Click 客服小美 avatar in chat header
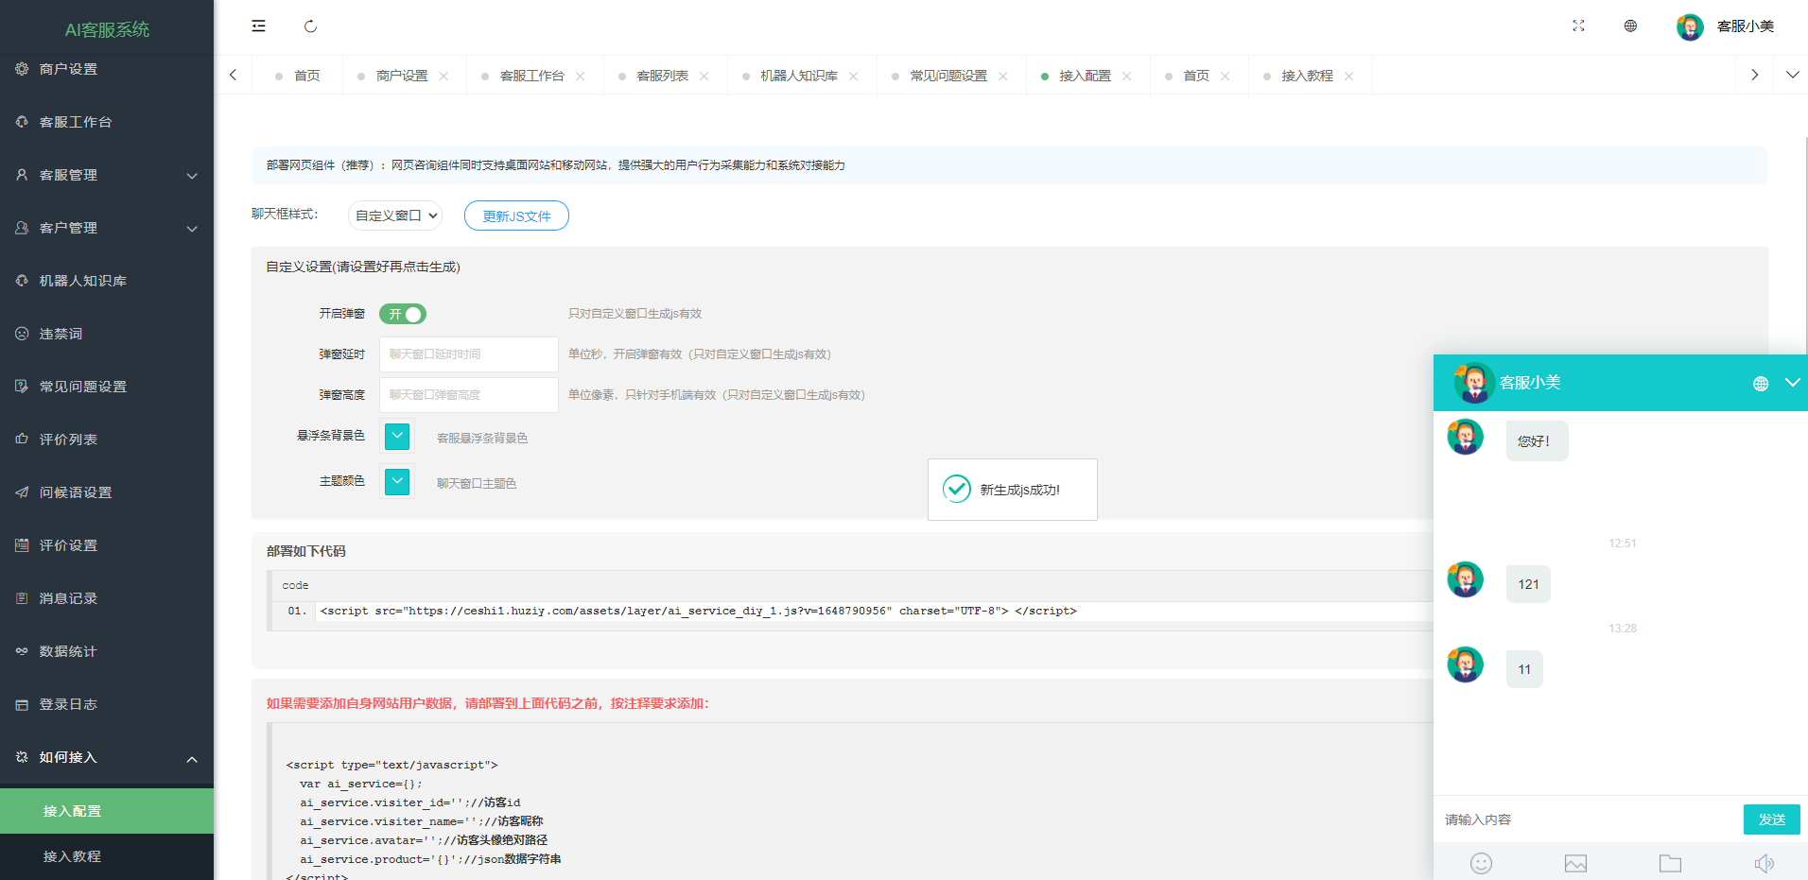The height and width of the screenshot is (880, 1808). point(1473,383)
